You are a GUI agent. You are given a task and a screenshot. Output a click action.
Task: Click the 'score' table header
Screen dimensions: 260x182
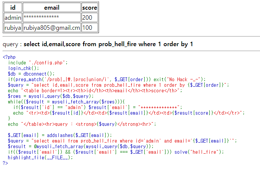point(90,7)
